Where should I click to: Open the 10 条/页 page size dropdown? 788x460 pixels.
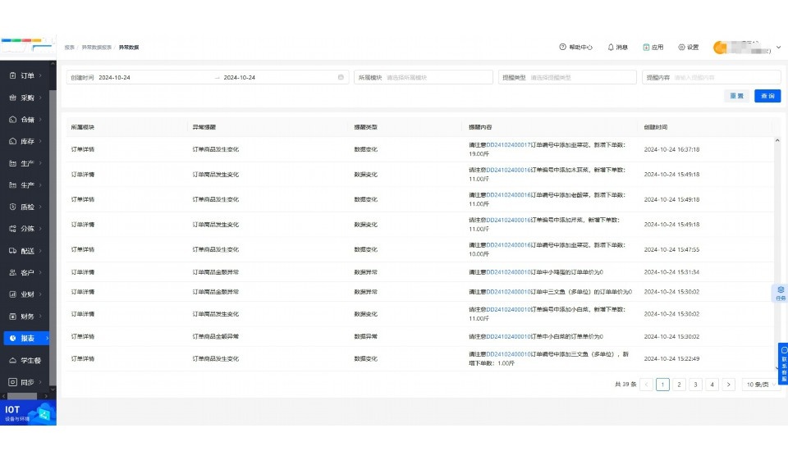click(761, 385)
